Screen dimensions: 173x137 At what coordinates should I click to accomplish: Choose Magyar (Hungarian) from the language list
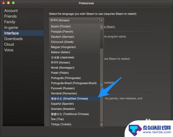pos(75,47)
